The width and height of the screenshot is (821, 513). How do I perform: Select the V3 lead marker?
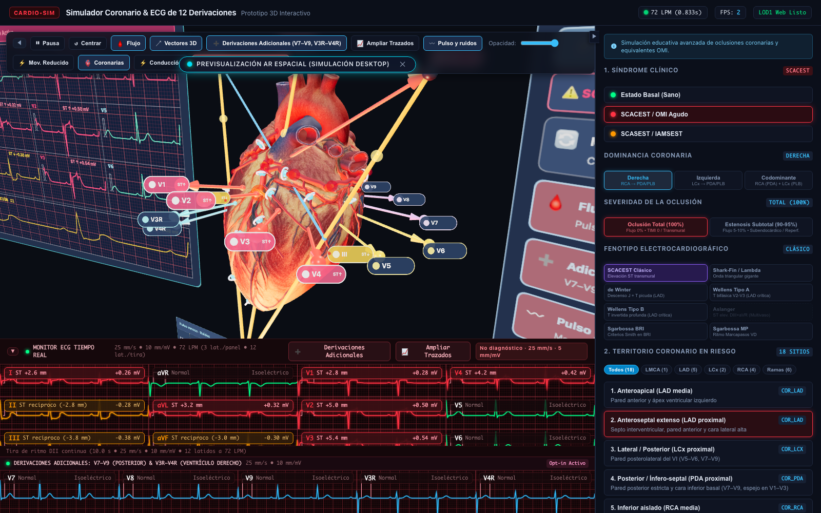[250, 242]
